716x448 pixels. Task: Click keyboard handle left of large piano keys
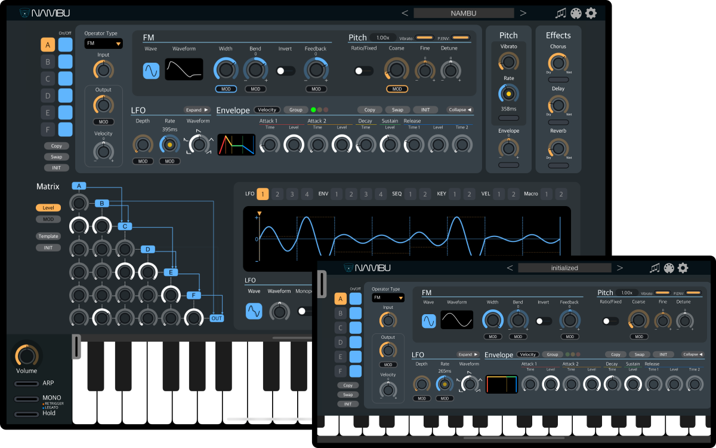[76, 346]
